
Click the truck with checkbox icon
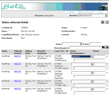pyautogui.click(x=107, y=47)
